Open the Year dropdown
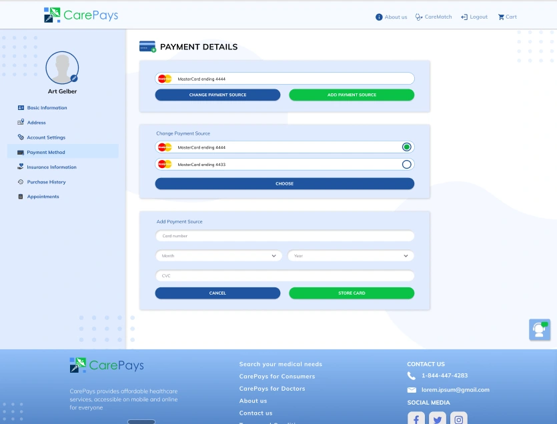 [x=351, y=256]
